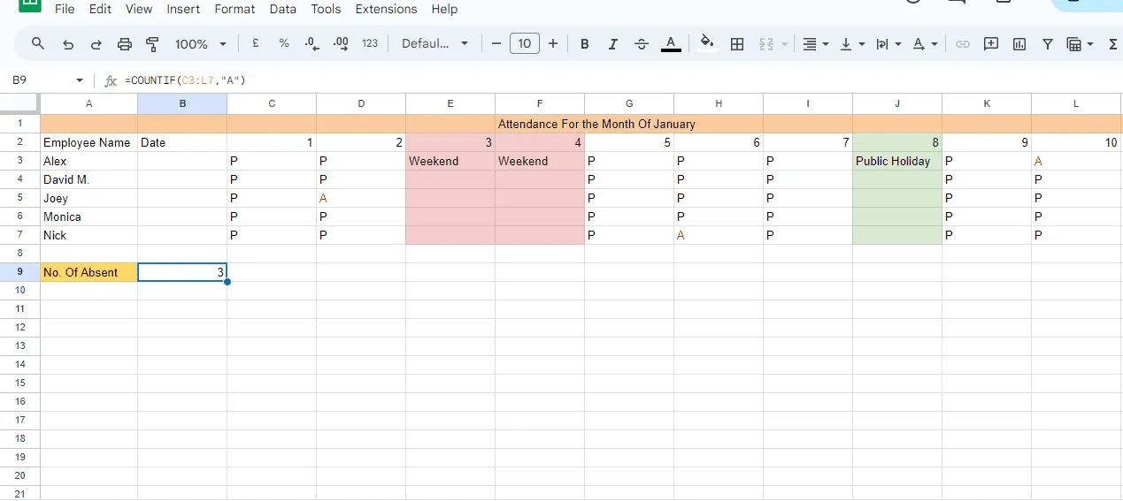Select column B header

coord(182,103)
